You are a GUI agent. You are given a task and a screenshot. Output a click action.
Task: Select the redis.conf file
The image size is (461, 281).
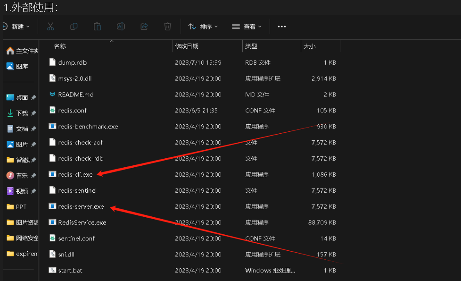pyautogui.click(x=72, y=110)
